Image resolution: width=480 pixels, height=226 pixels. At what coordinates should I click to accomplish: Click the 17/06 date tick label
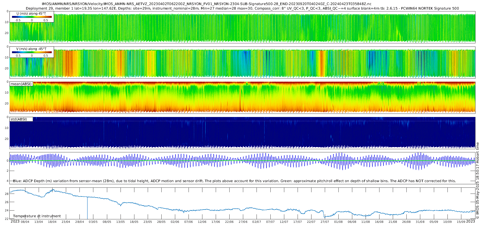click(x=216, y=222)
